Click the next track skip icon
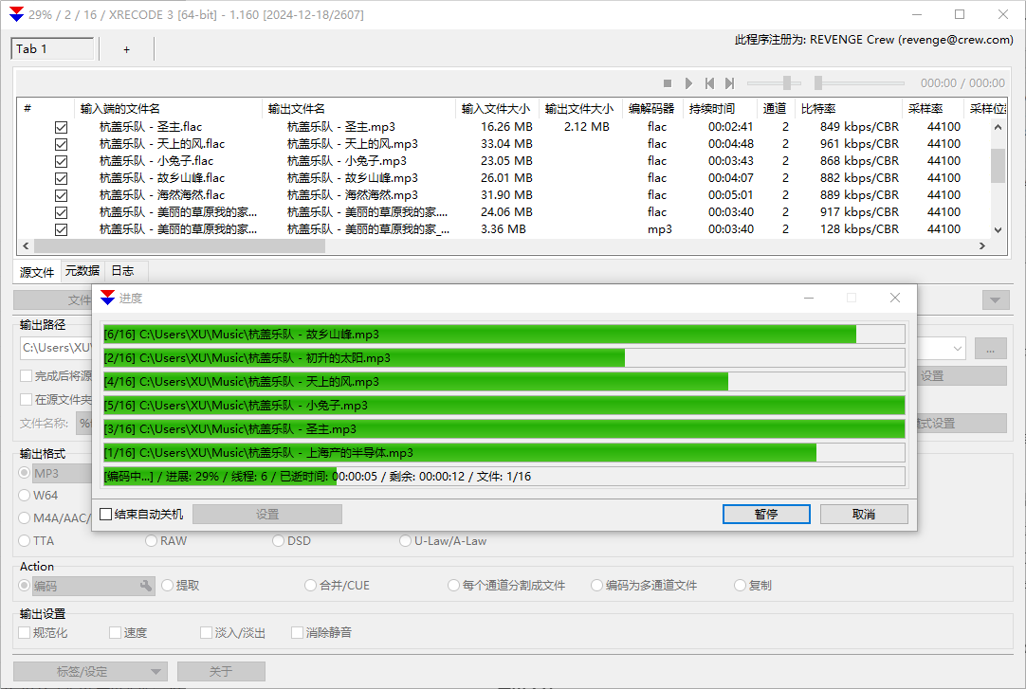The width and height of the screenshot is (1026, 689). (730, 82)
